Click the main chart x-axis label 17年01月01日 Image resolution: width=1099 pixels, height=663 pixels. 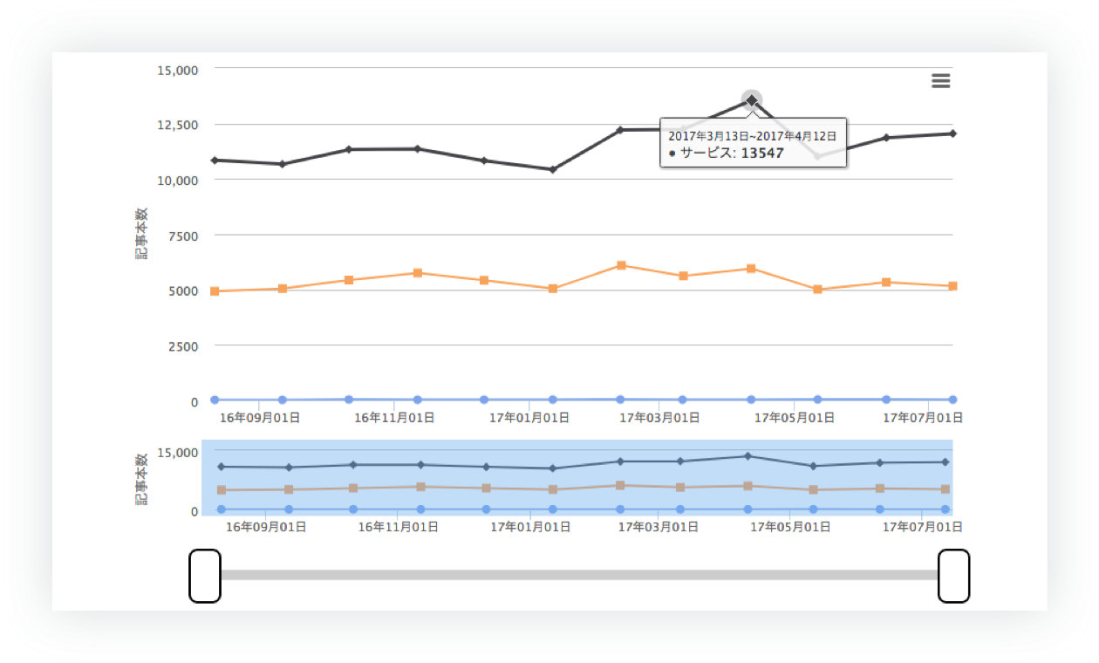coord(529,419)
